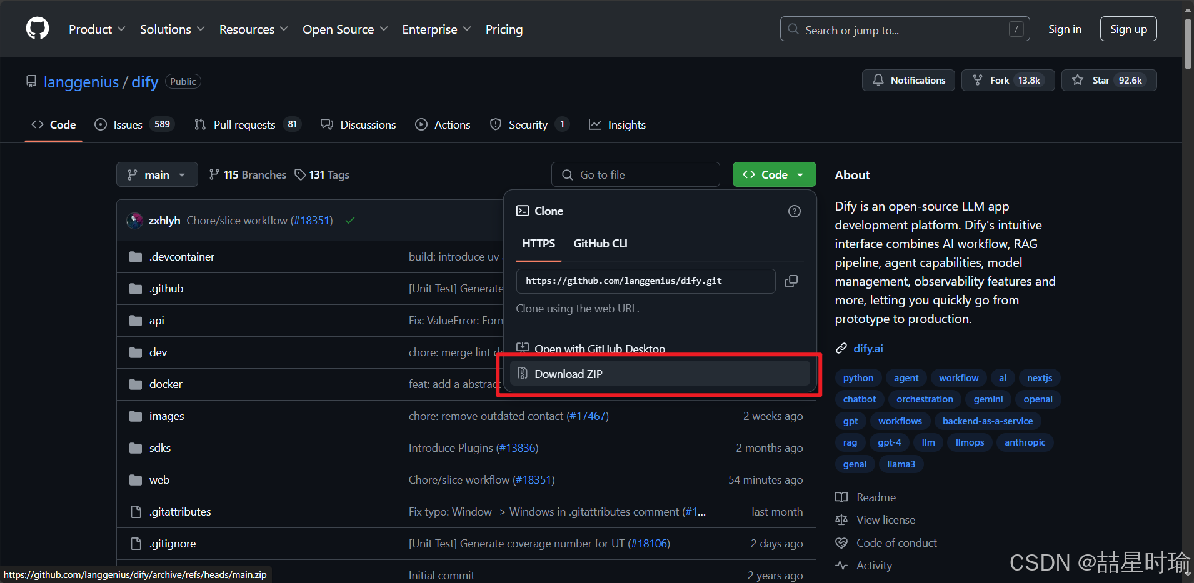Open the orchestration topic tag
The width and height of the screenshot is (1194, 583).
(x=925, y=399)
